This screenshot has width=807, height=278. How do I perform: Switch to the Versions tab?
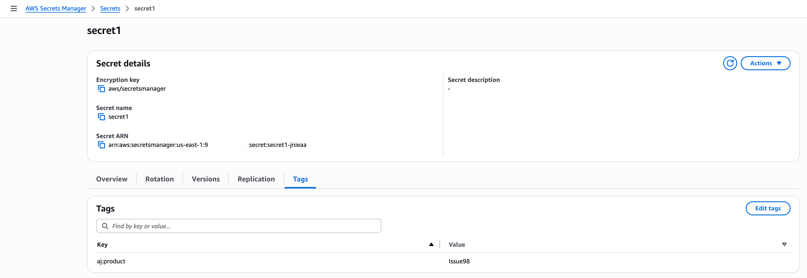click(x=206, y=179)
